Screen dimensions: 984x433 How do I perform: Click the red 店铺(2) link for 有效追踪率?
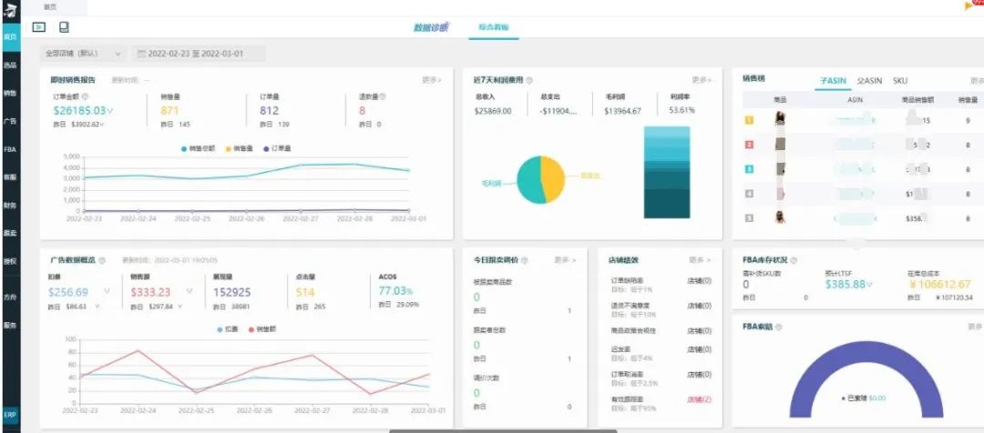(700, 399)
